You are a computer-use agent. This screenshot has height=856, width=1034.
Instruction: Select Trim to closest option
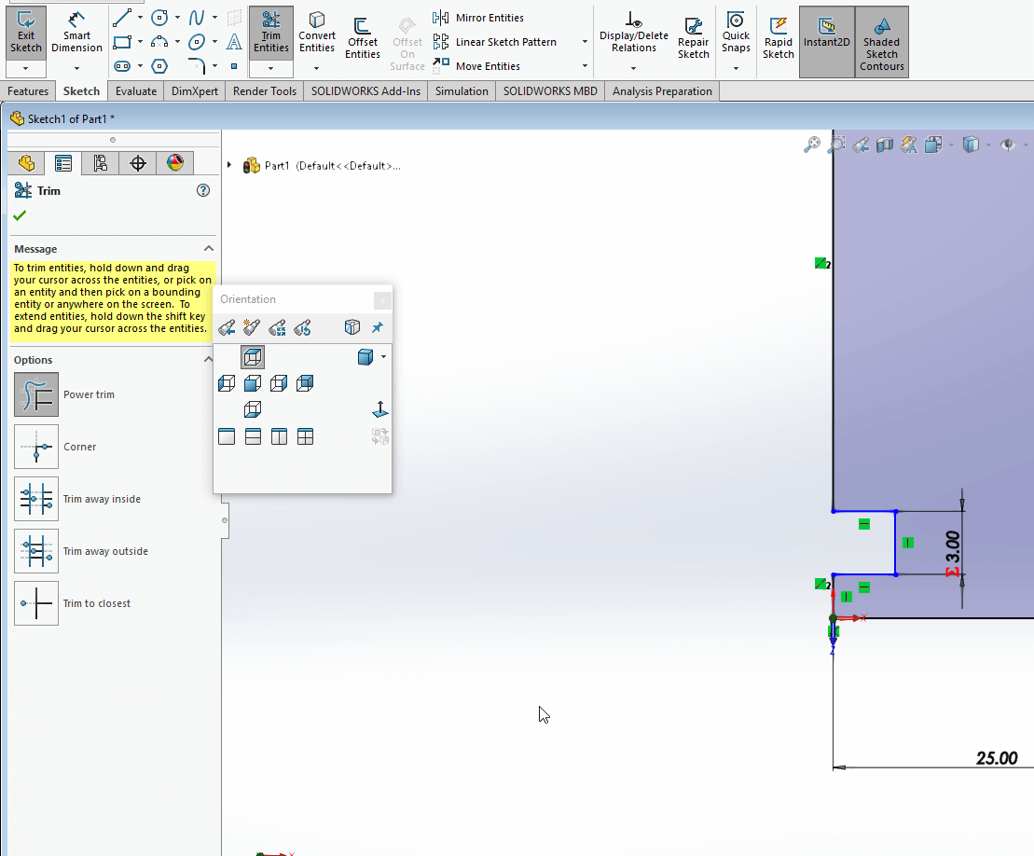36,602
